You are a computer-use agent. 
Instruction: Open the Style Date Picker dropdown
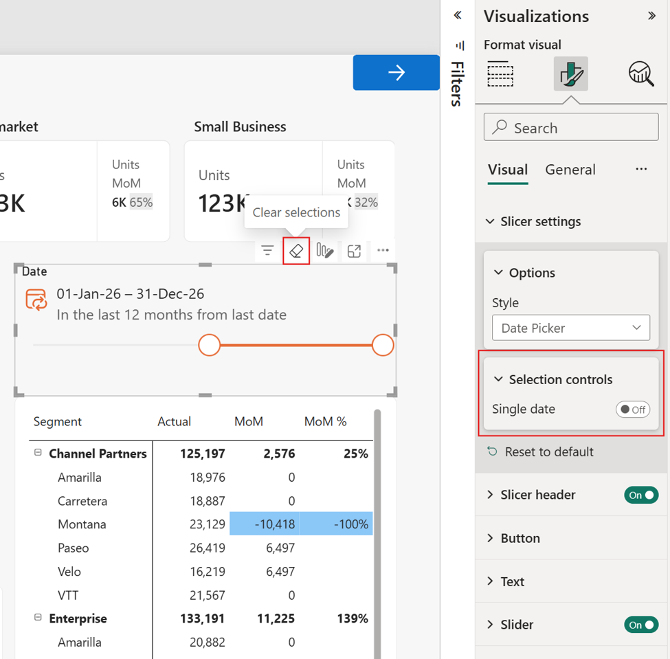tap(571, 328)
